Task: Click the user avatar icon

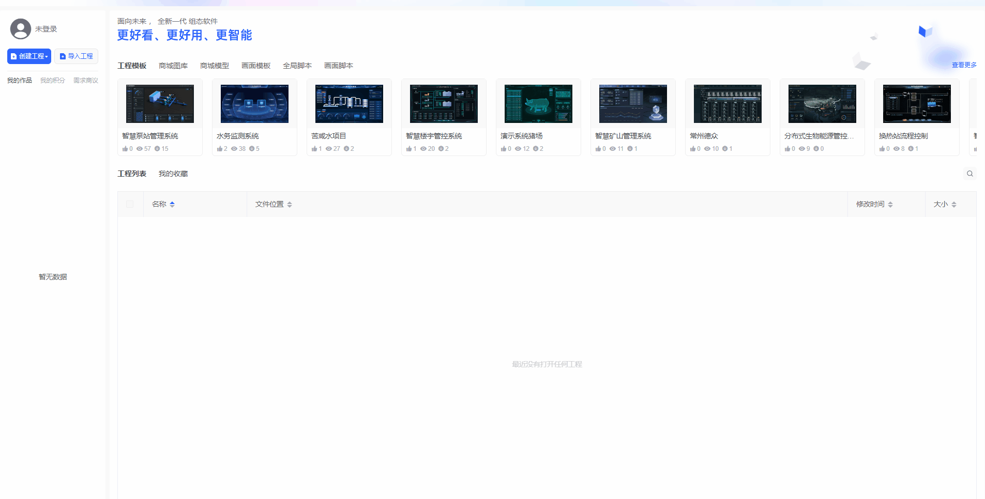Action: click(21, 29)
